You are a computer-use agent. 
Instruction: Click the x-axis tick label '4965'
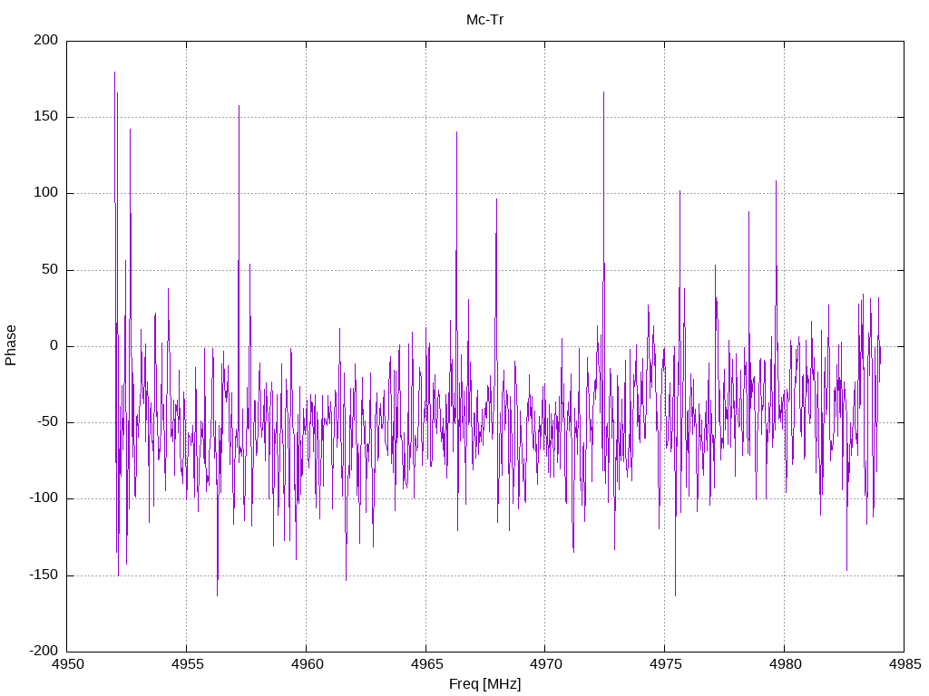(x=426, y=664)
